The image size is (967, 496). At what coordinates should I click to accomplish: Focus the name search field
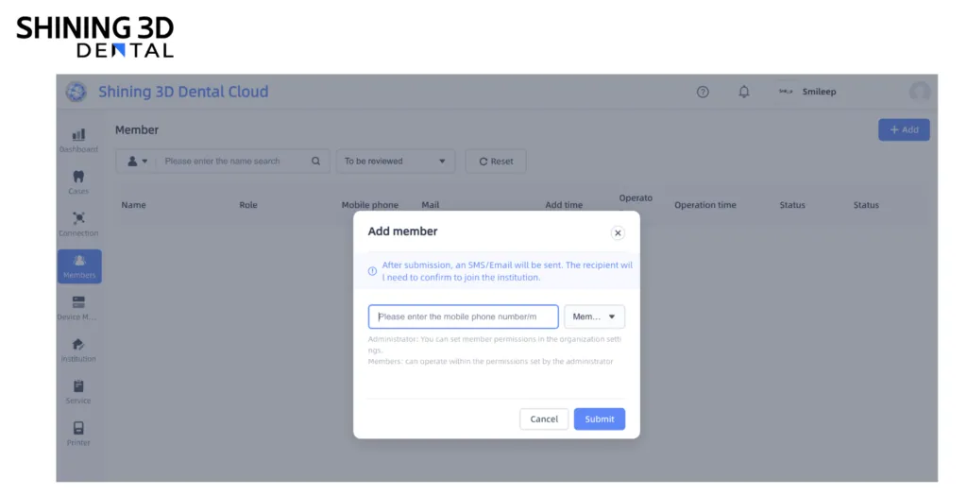point(231,161)
